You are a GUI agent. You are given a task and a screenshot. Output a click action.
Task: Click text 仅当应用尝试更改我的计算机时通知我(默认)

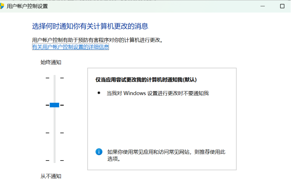point(146,80)
